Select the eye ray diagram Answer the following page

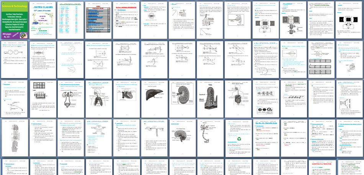(349, 59)
